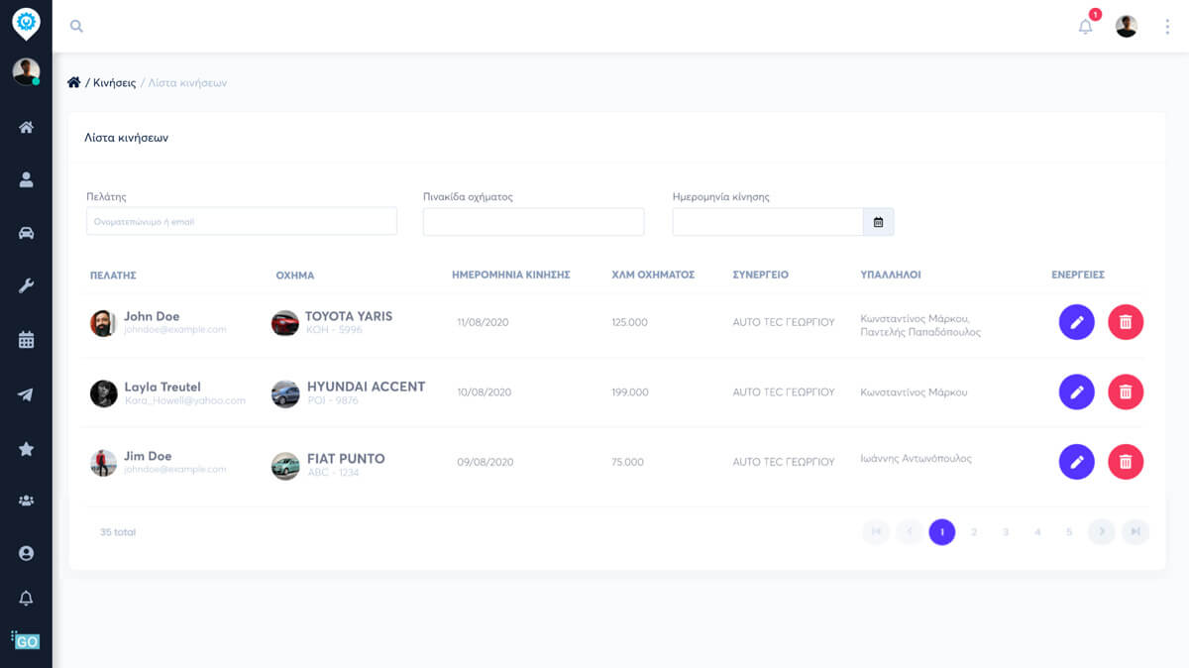Open the notifications bell in the top bar
1189x668 pixels.
pos(1084,27)
